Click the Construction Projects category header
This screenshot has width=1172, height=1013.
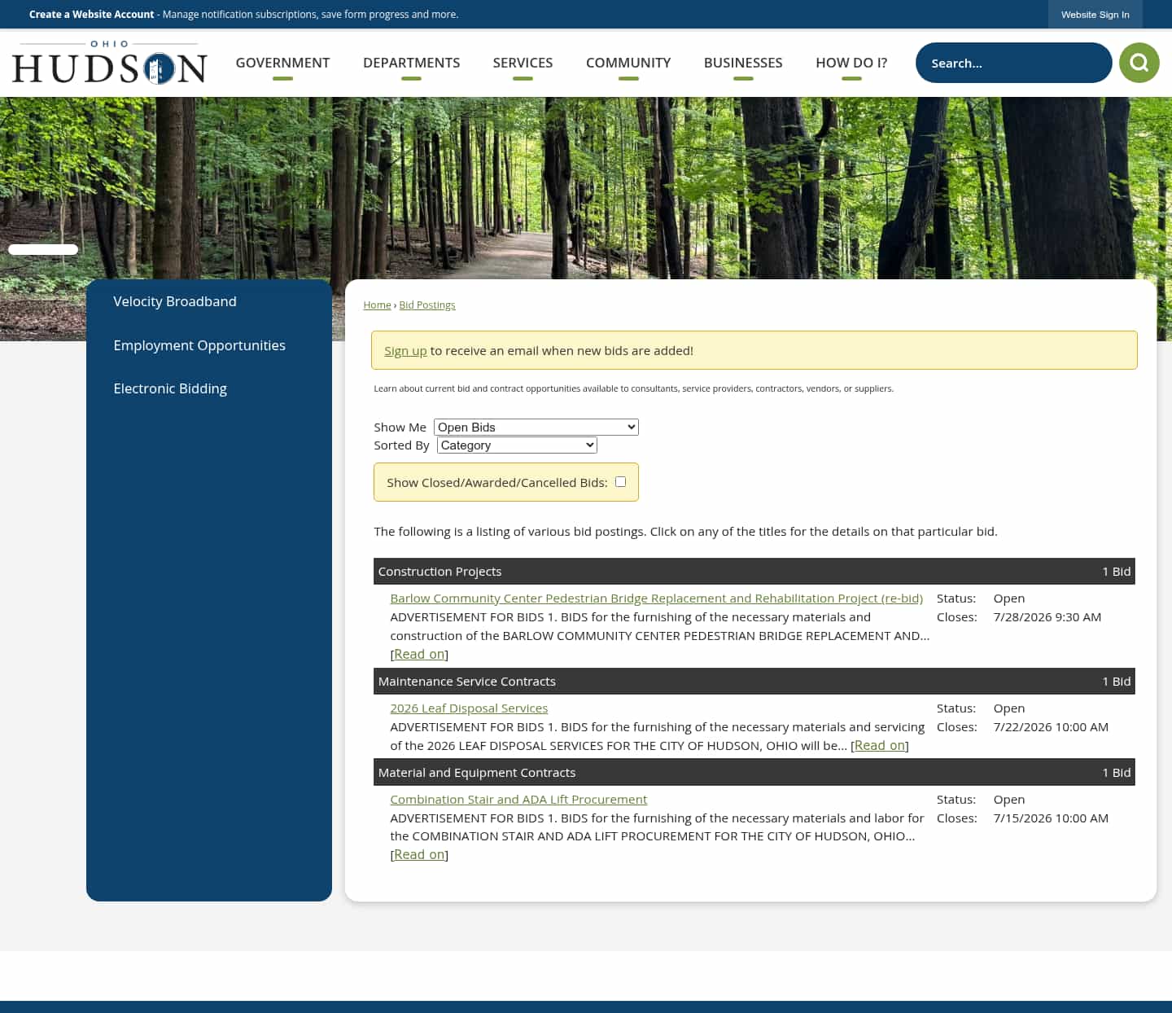click(754, 571)
